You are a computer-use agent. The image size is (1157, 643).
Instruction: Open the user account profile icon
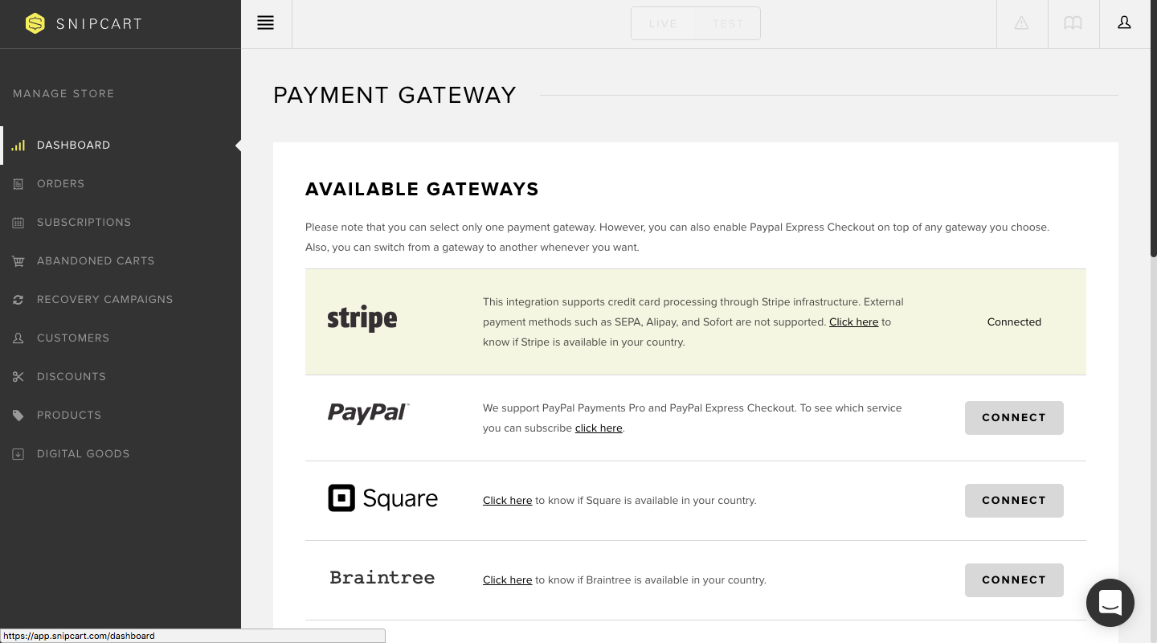tap(1124, 23)
